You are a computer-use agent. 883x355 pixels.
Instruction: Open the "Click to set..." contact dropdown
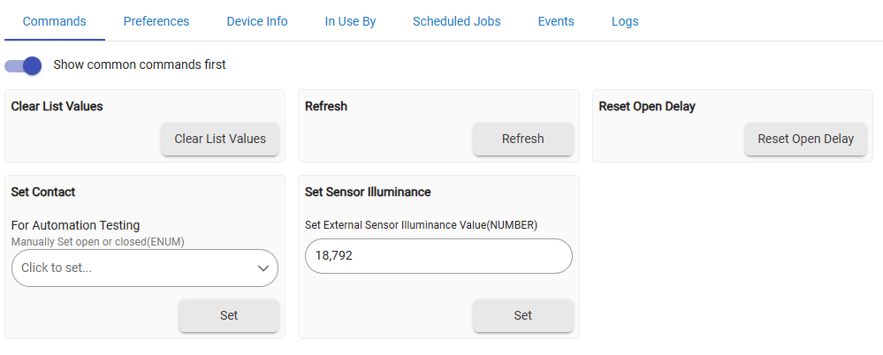click(x=133, y=268)
